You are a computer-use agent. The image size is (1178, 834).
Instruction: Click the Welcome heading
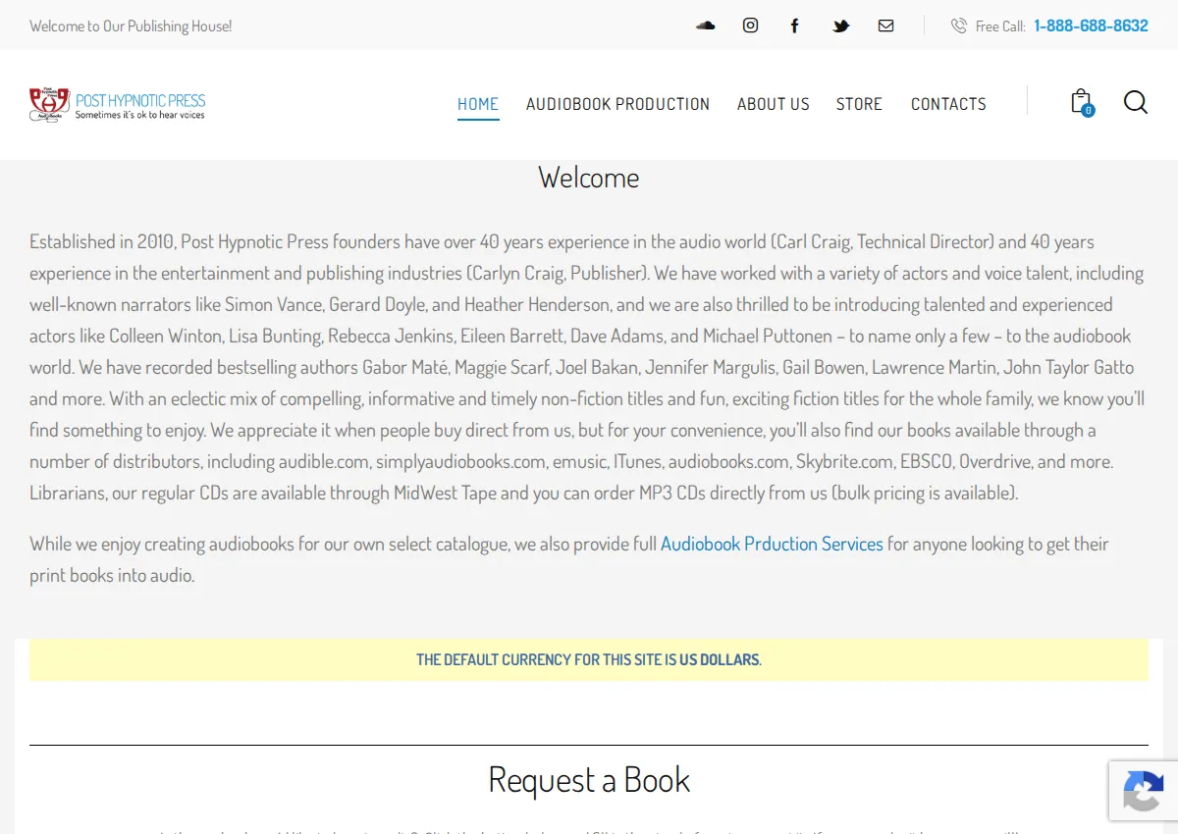coord(589,178)
